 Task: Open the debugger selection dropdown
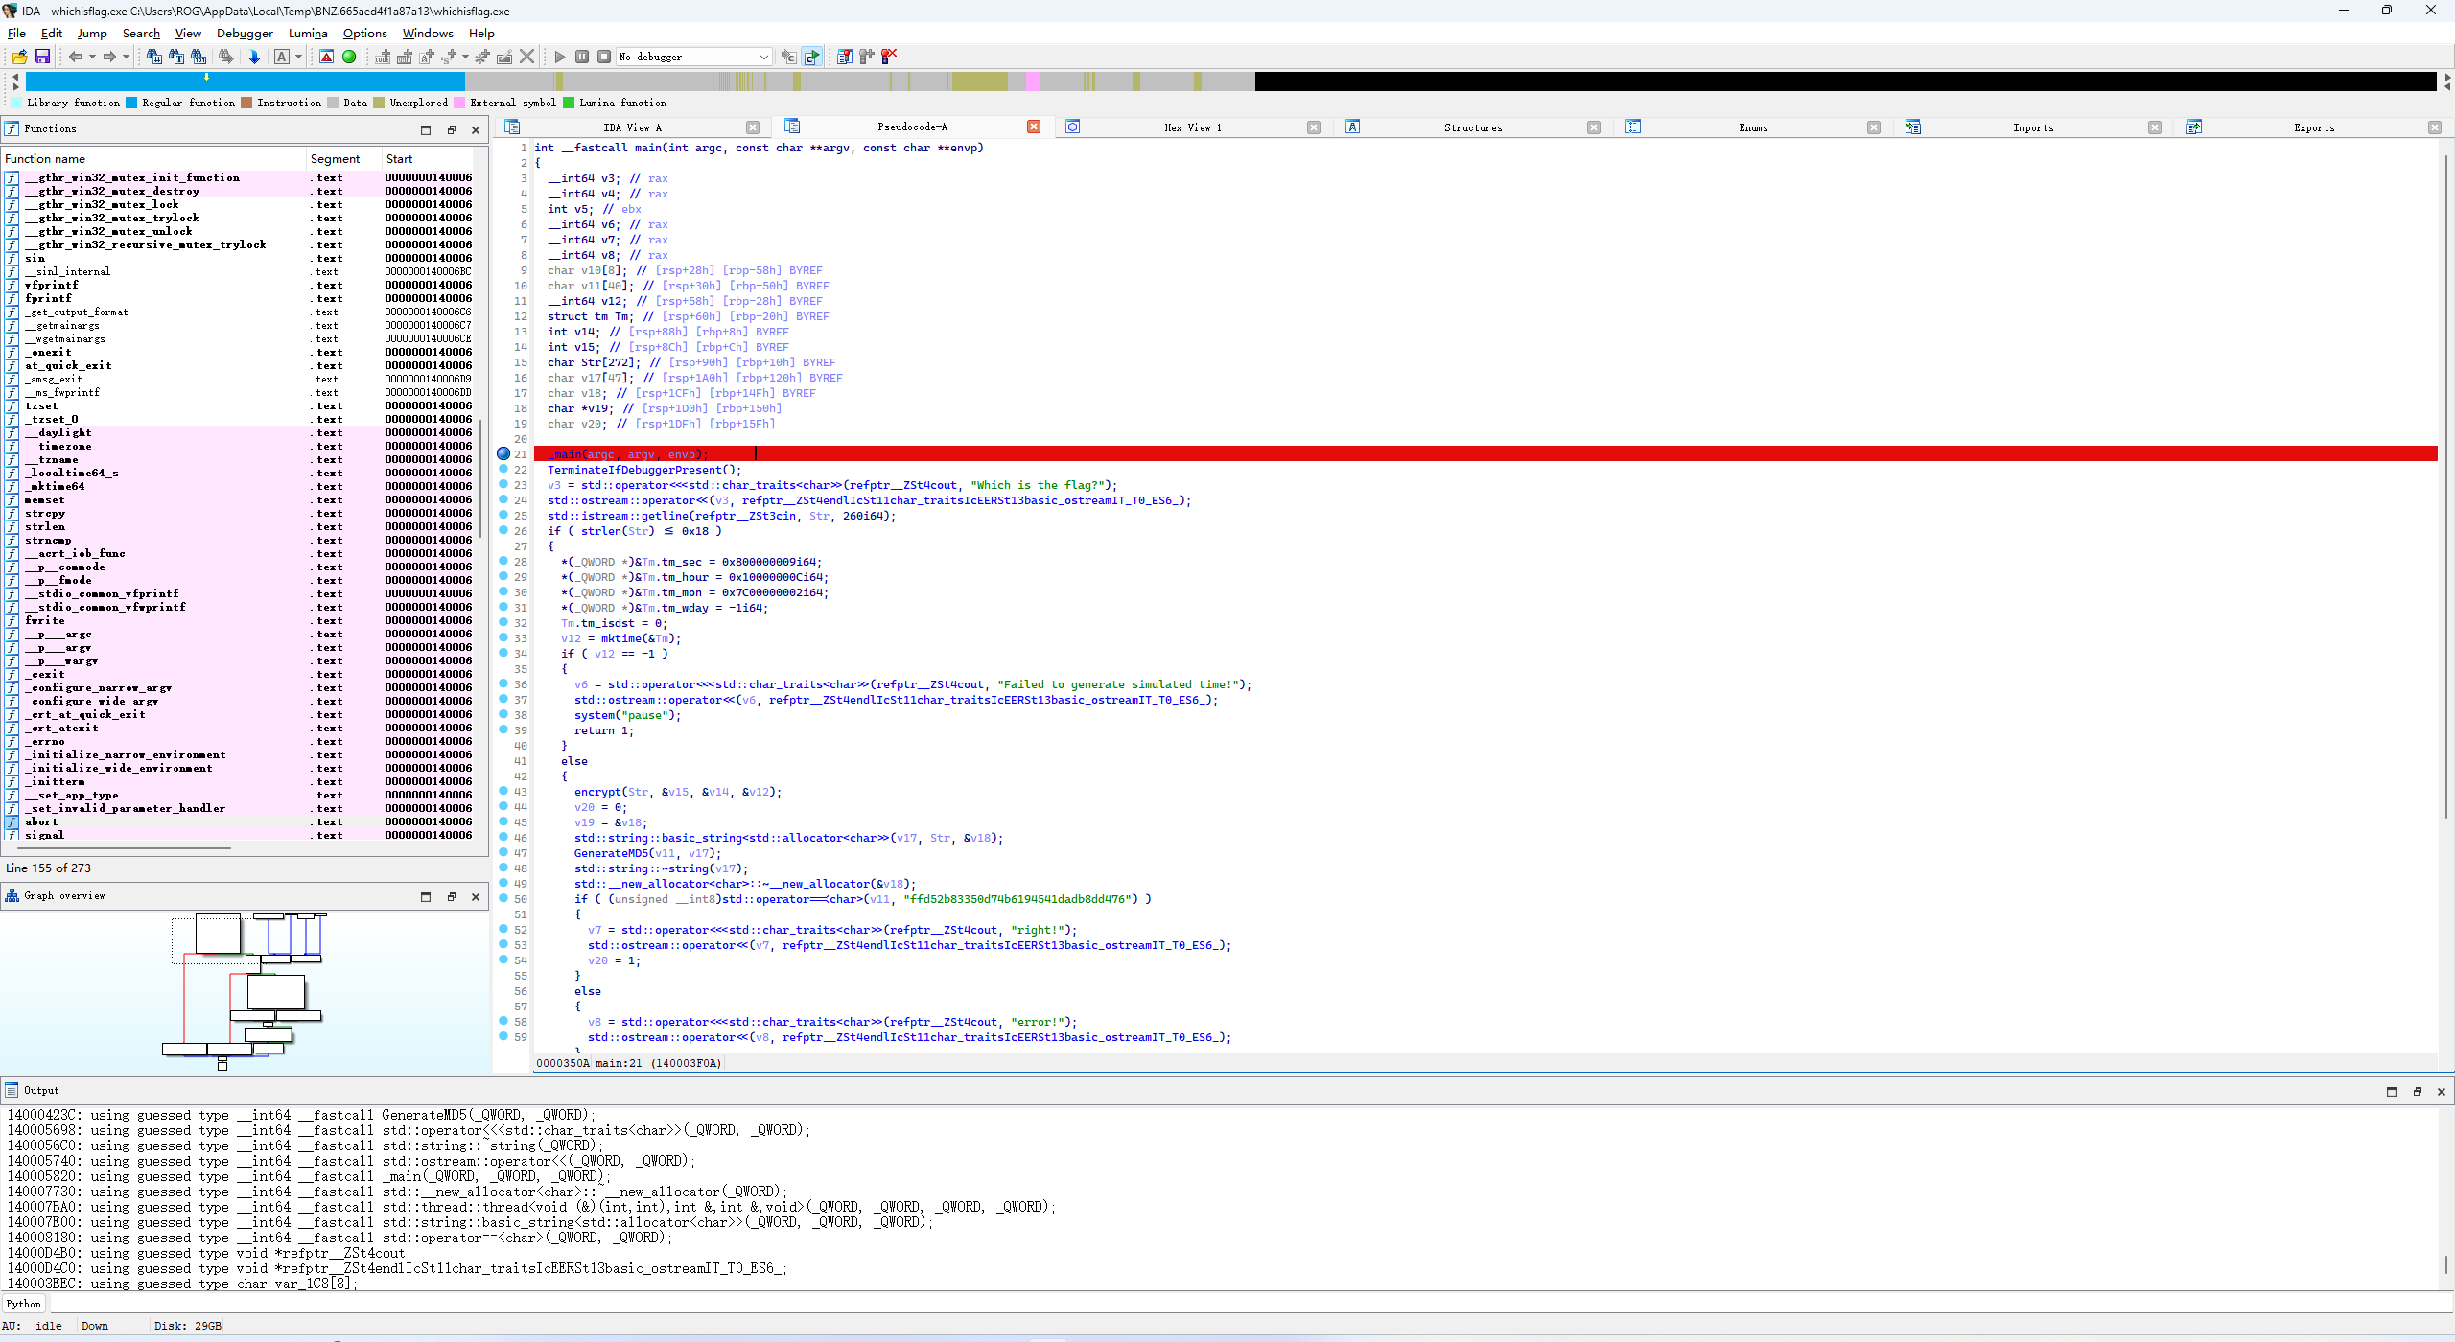(x=694, y=57)
